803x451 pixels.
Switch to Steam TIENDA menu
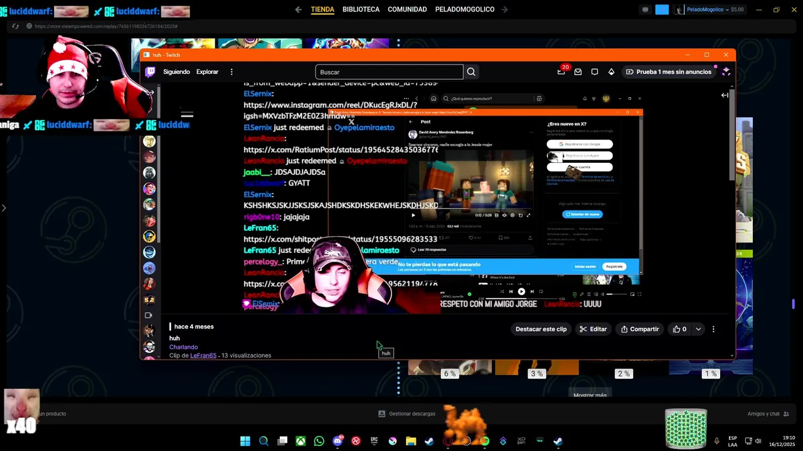[x=322, y=9]
